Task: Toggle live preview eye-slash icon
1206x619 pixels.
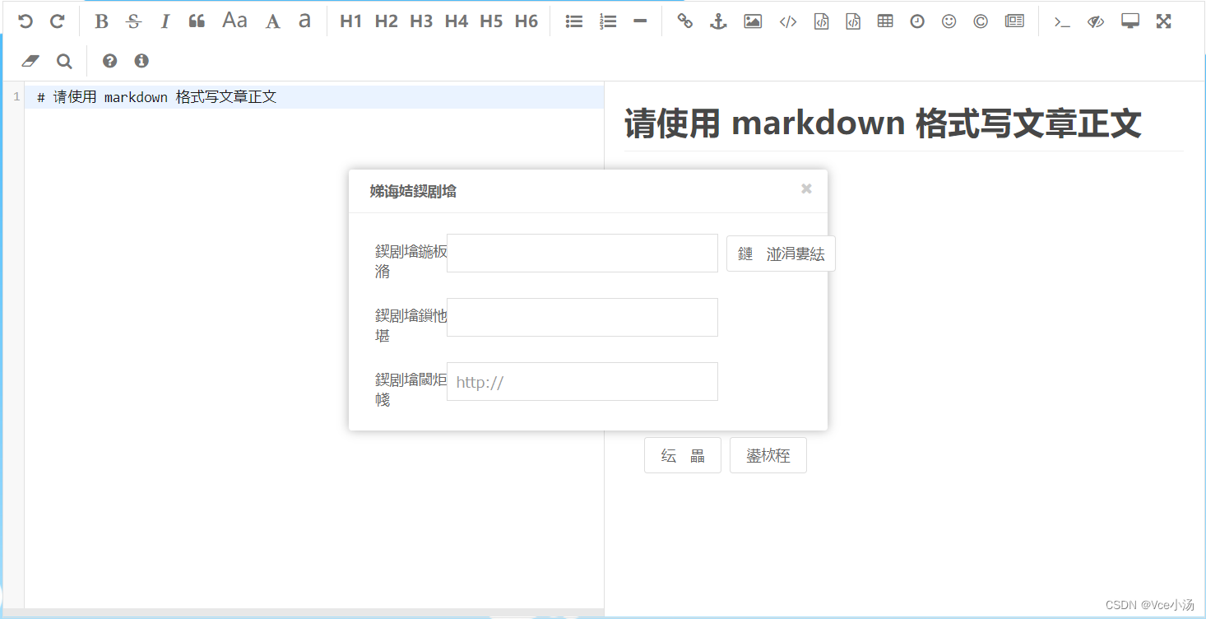Action: click(x=1096, y=21)
